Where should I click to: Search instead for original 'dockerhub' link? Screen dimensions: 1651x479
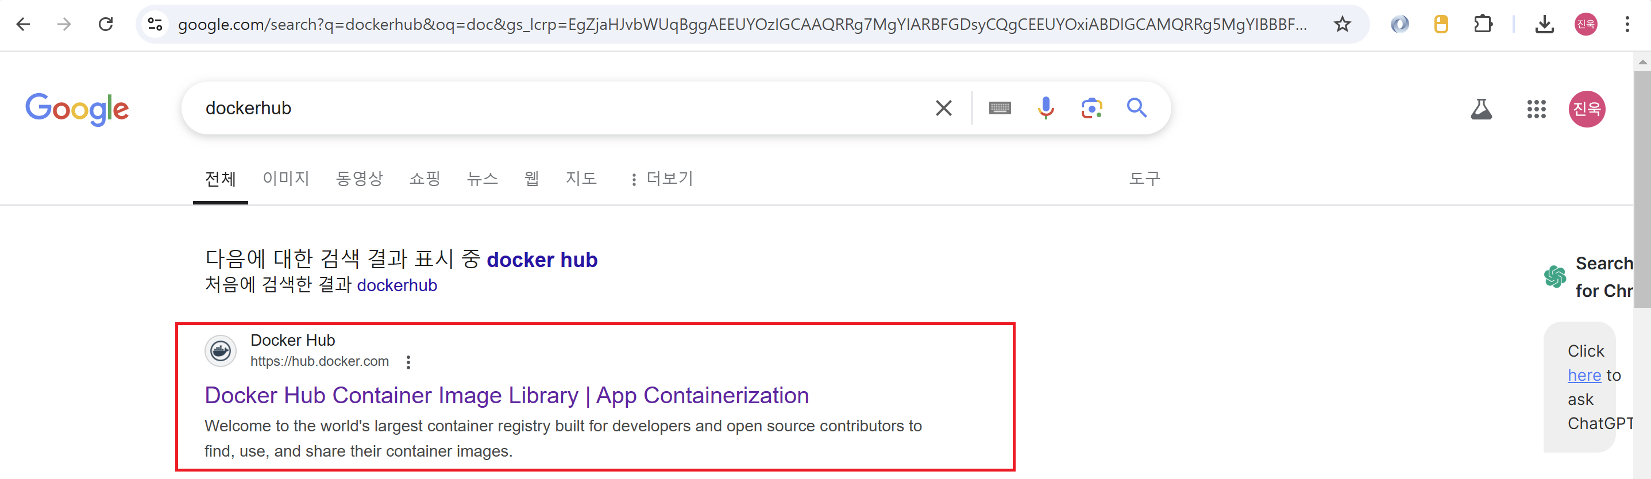click(x=397, y=285)
